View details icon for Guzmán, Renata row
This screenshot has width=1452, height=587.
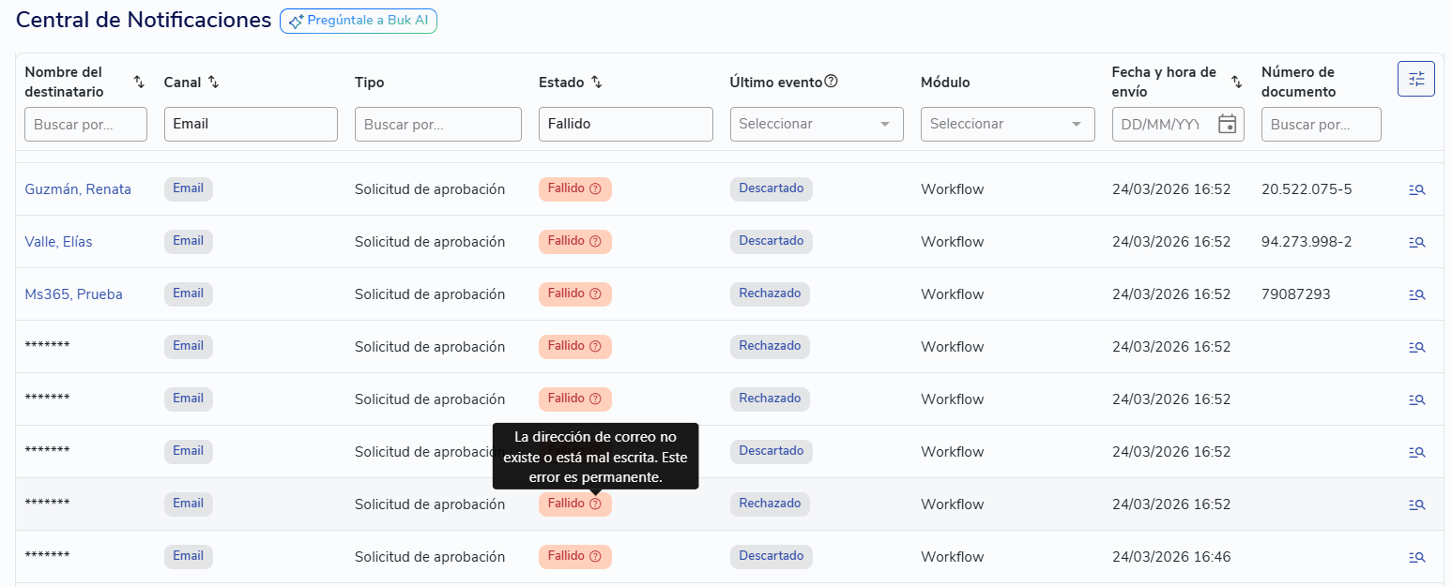(x=1416, y=189)
